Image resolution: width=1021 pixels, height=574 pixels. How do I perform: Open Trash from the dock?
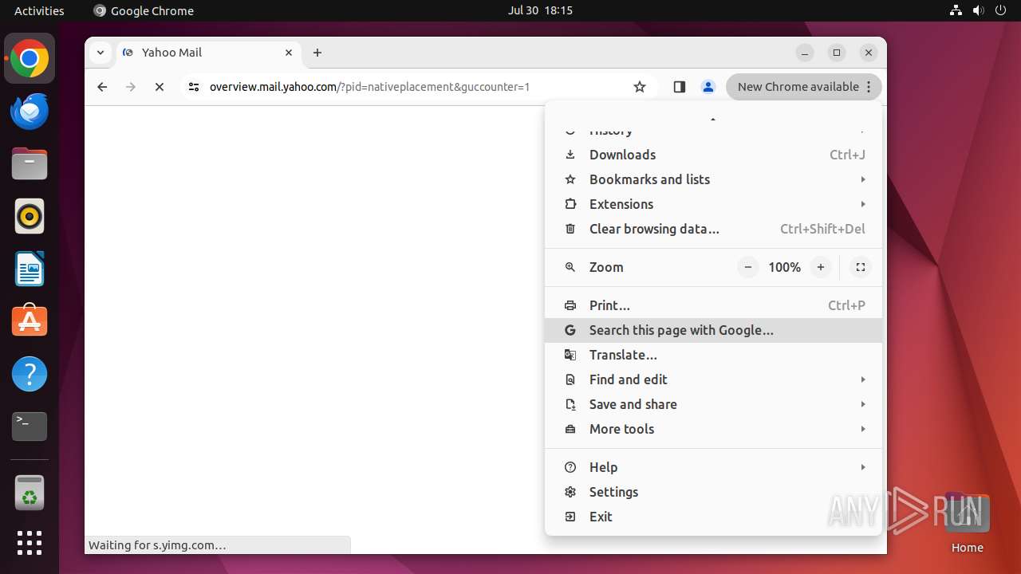click(30, 493)
